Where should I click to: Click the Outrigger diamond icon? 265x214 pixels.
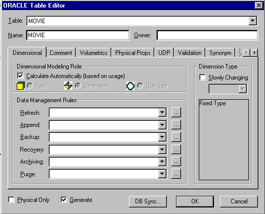tap(130, 86)
